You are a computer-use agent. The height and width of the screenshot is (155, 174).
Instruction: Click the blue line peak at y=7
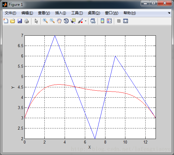click(55, 36)
